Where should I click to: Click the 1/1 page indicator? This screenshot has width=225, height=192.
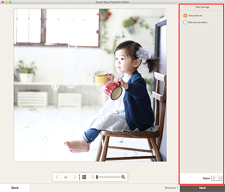(66, 177)
